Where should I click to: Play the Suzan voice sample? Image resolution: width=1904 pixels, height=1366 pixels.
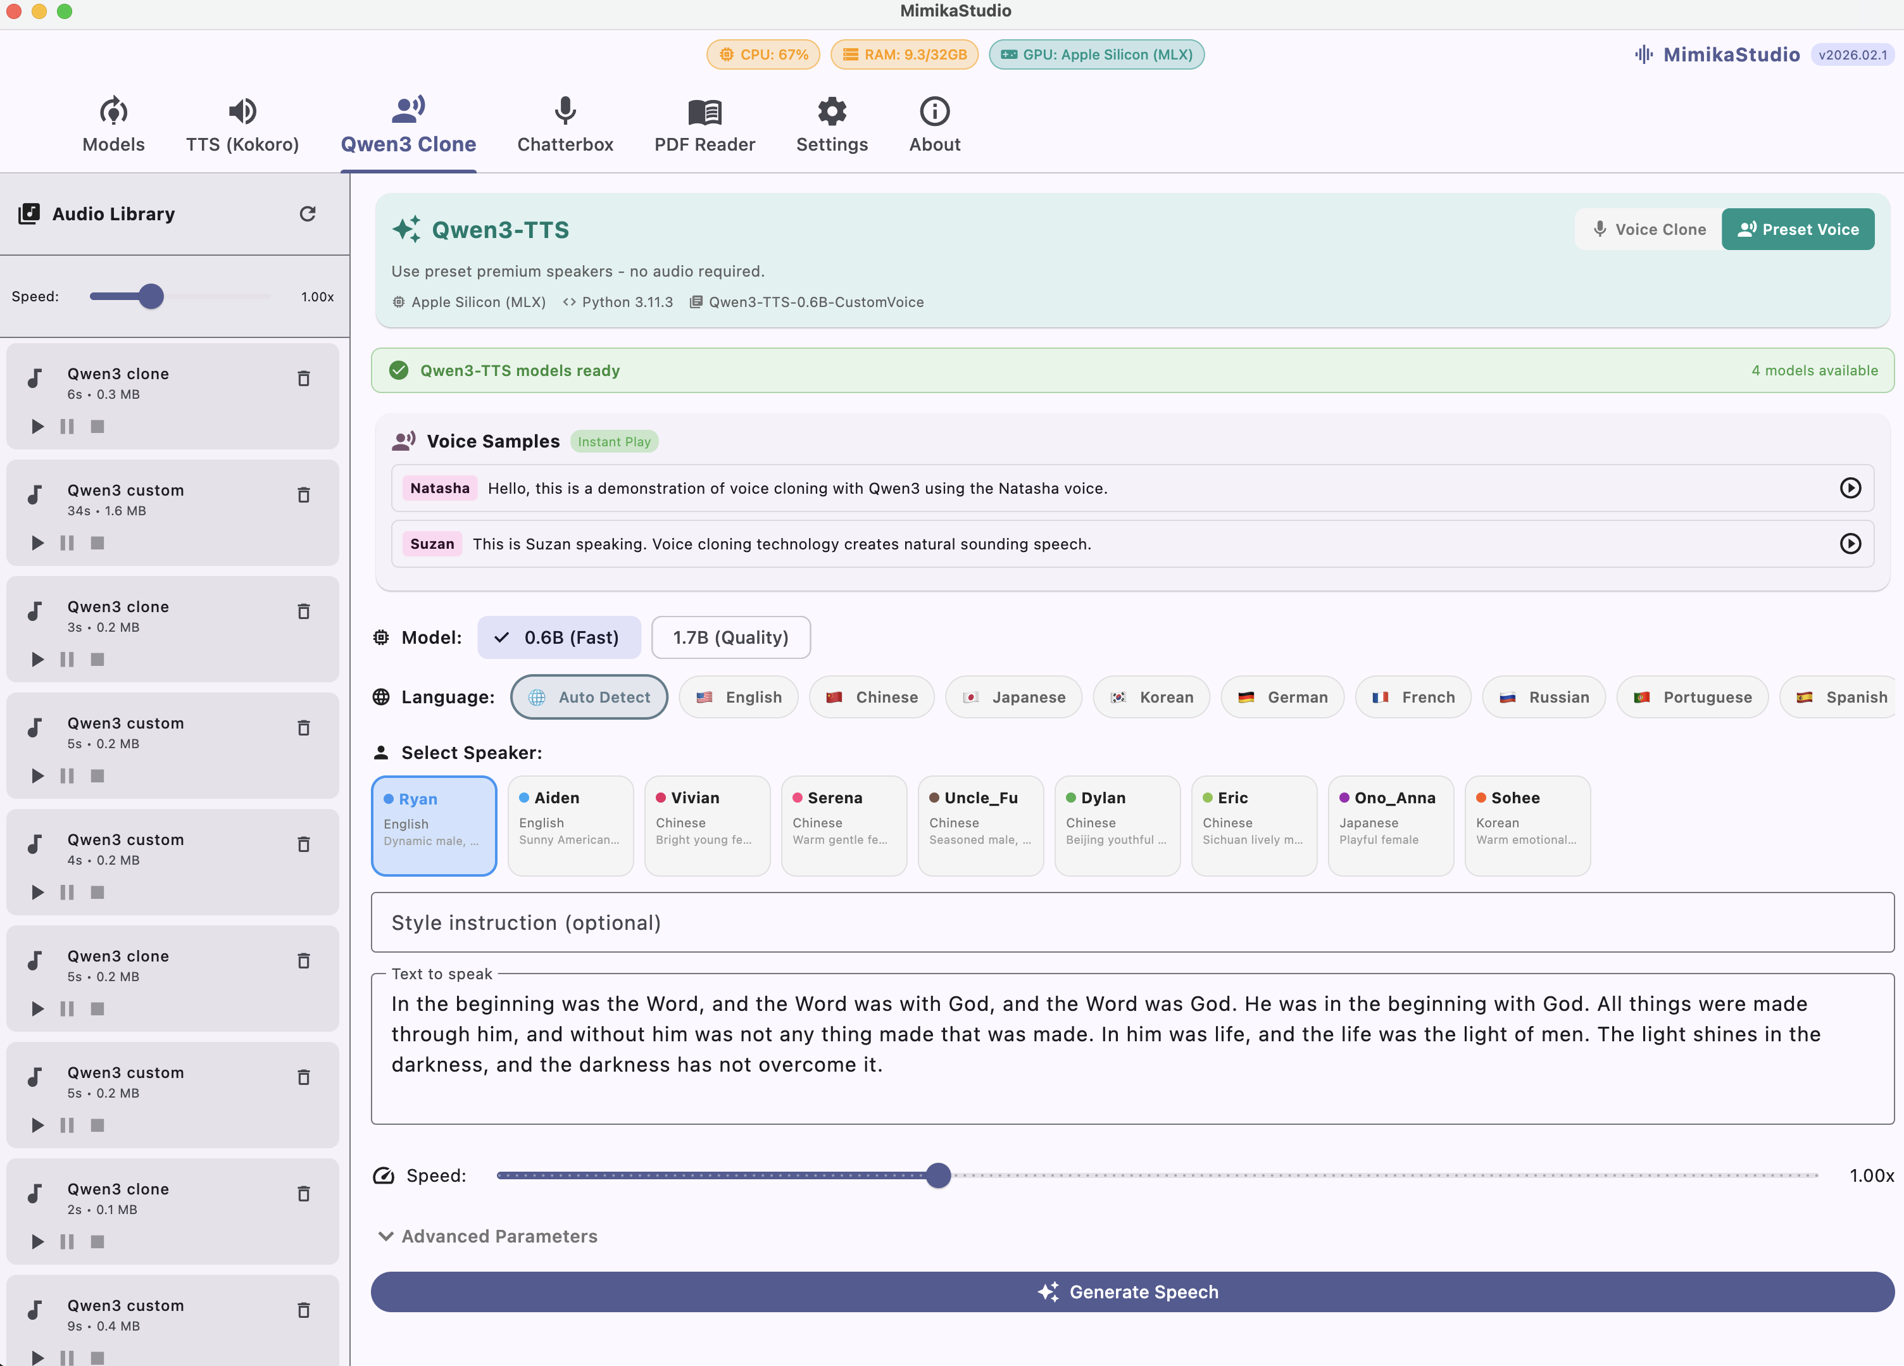coord(1850,544)
